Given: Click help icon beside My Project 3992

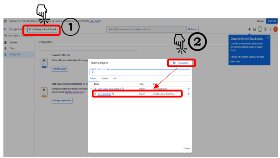Looking at the screenshot, I should tap(113, 94).
